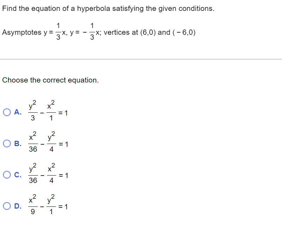The image size is (282, 230).
Task: Click the equation y²/36 − x²/4 = 1
Action: [x=47, y=174]
